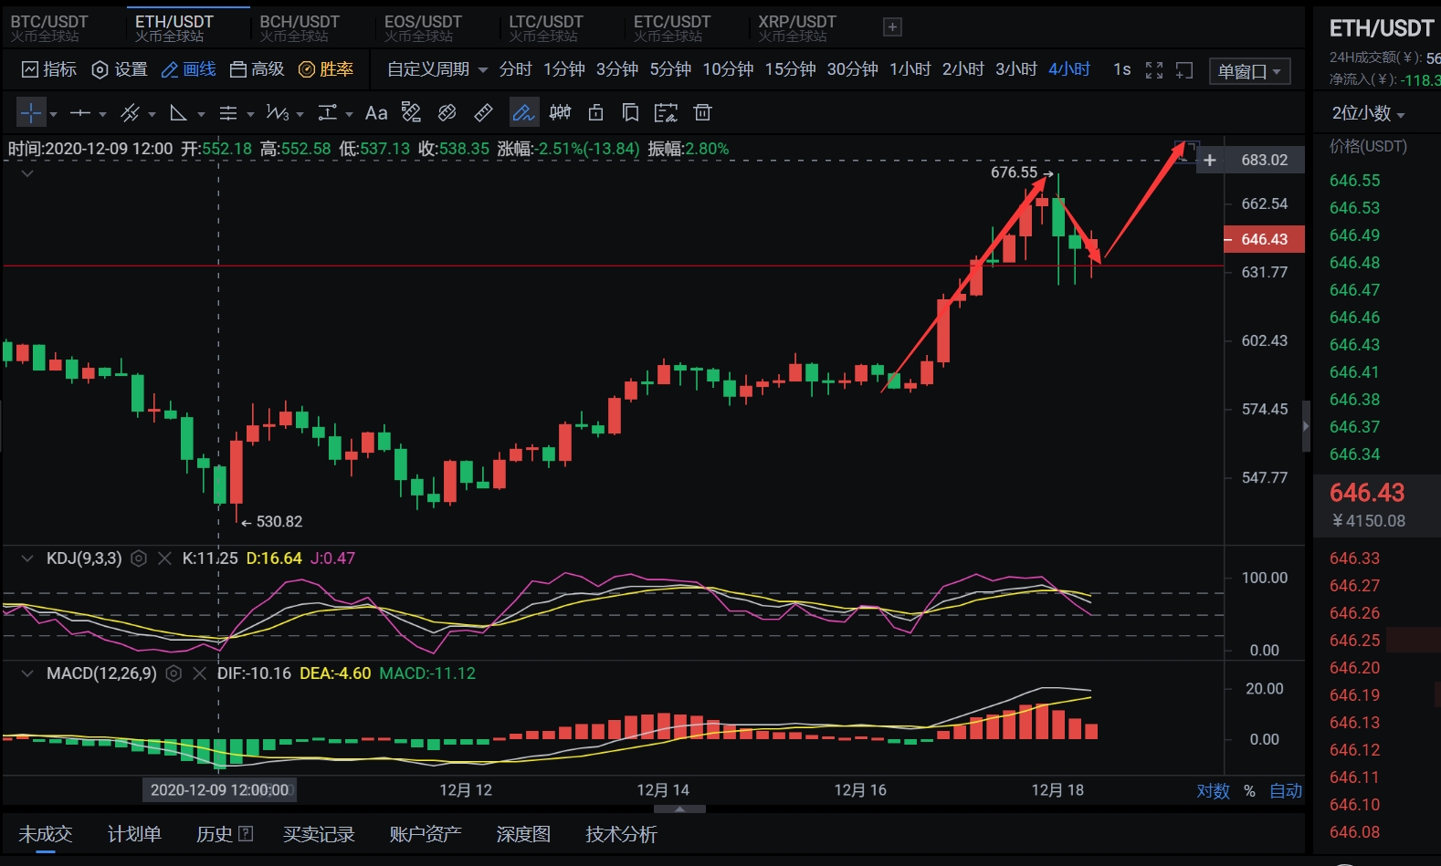Select the 1s timeframe button

tap(1122, 69)
